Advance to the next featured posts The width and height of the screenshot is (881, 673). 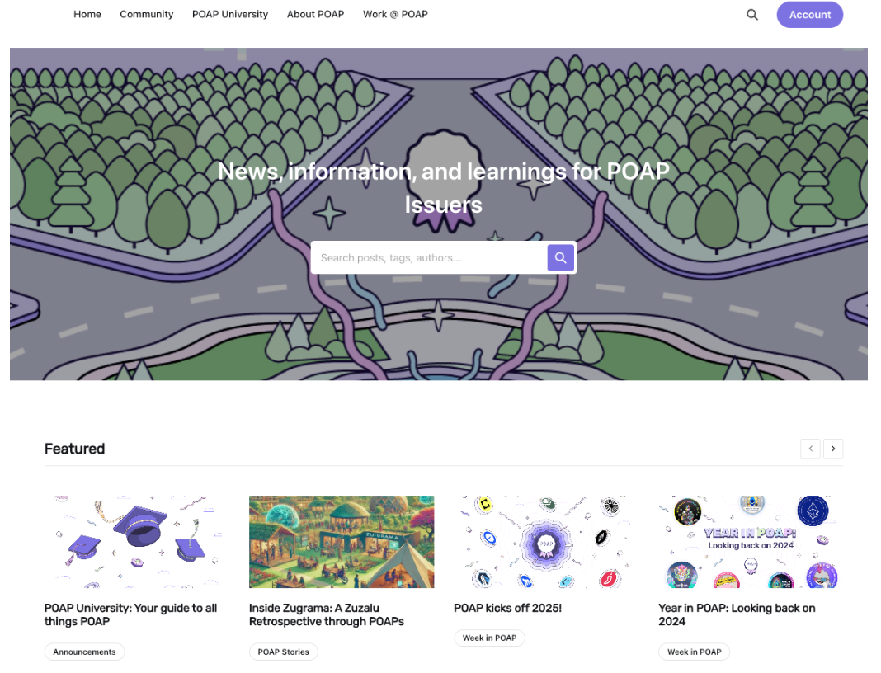833,449
